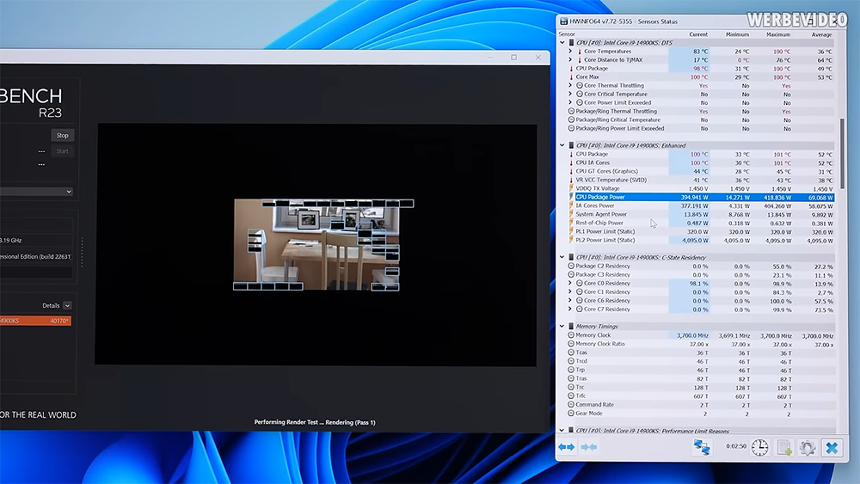
Task: Collapse the Memory Timings group
Action: coord(562,326)
